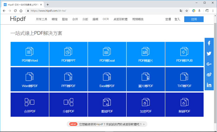The height and width of the screenshot is (132, 217).
Task: Go to the 定價 pricing link
Action: [168, 19]
